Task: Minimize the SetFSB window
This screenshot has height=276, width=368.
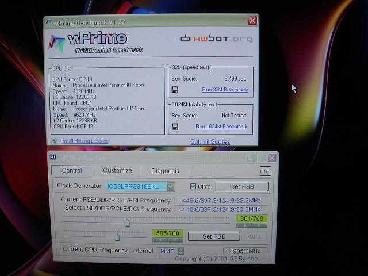Action: tap(251, 158)
